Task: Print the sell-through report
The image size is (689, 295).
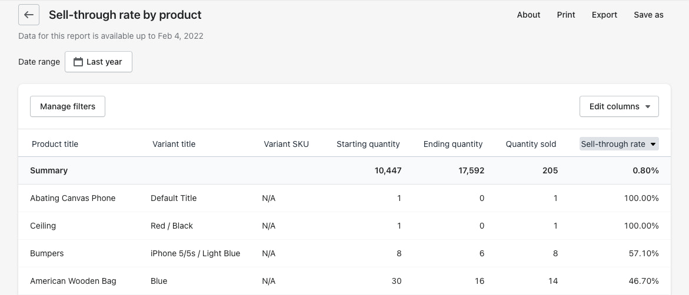Action: 566,15
